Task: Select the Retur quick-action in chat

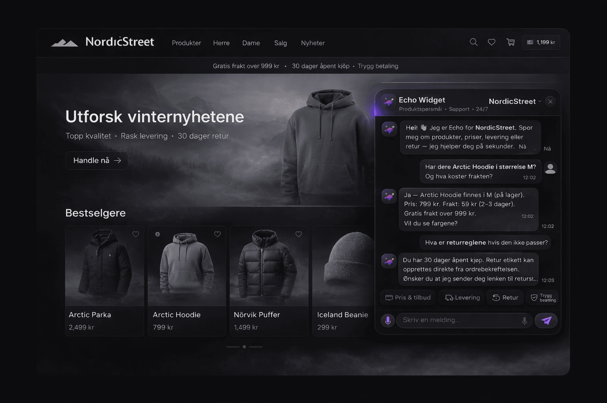Action: click(x=505, y=298)
